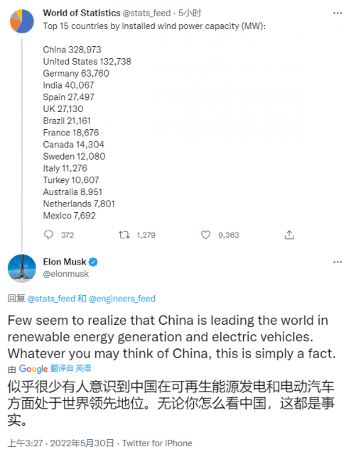This screenshot has height=454, width=351.
Task: Click the reply speech bubble icon
Action: [x=48, y=235]
